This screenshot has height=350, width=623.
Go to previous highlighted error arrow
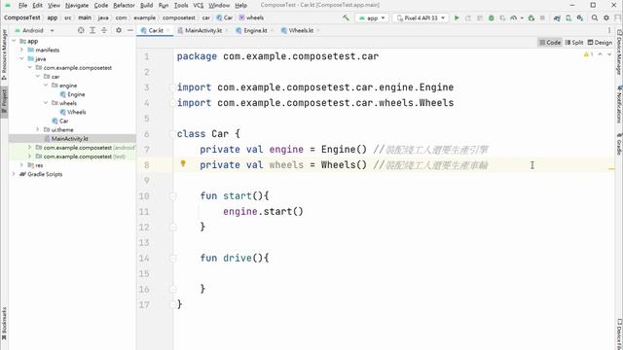click(601, 54)
